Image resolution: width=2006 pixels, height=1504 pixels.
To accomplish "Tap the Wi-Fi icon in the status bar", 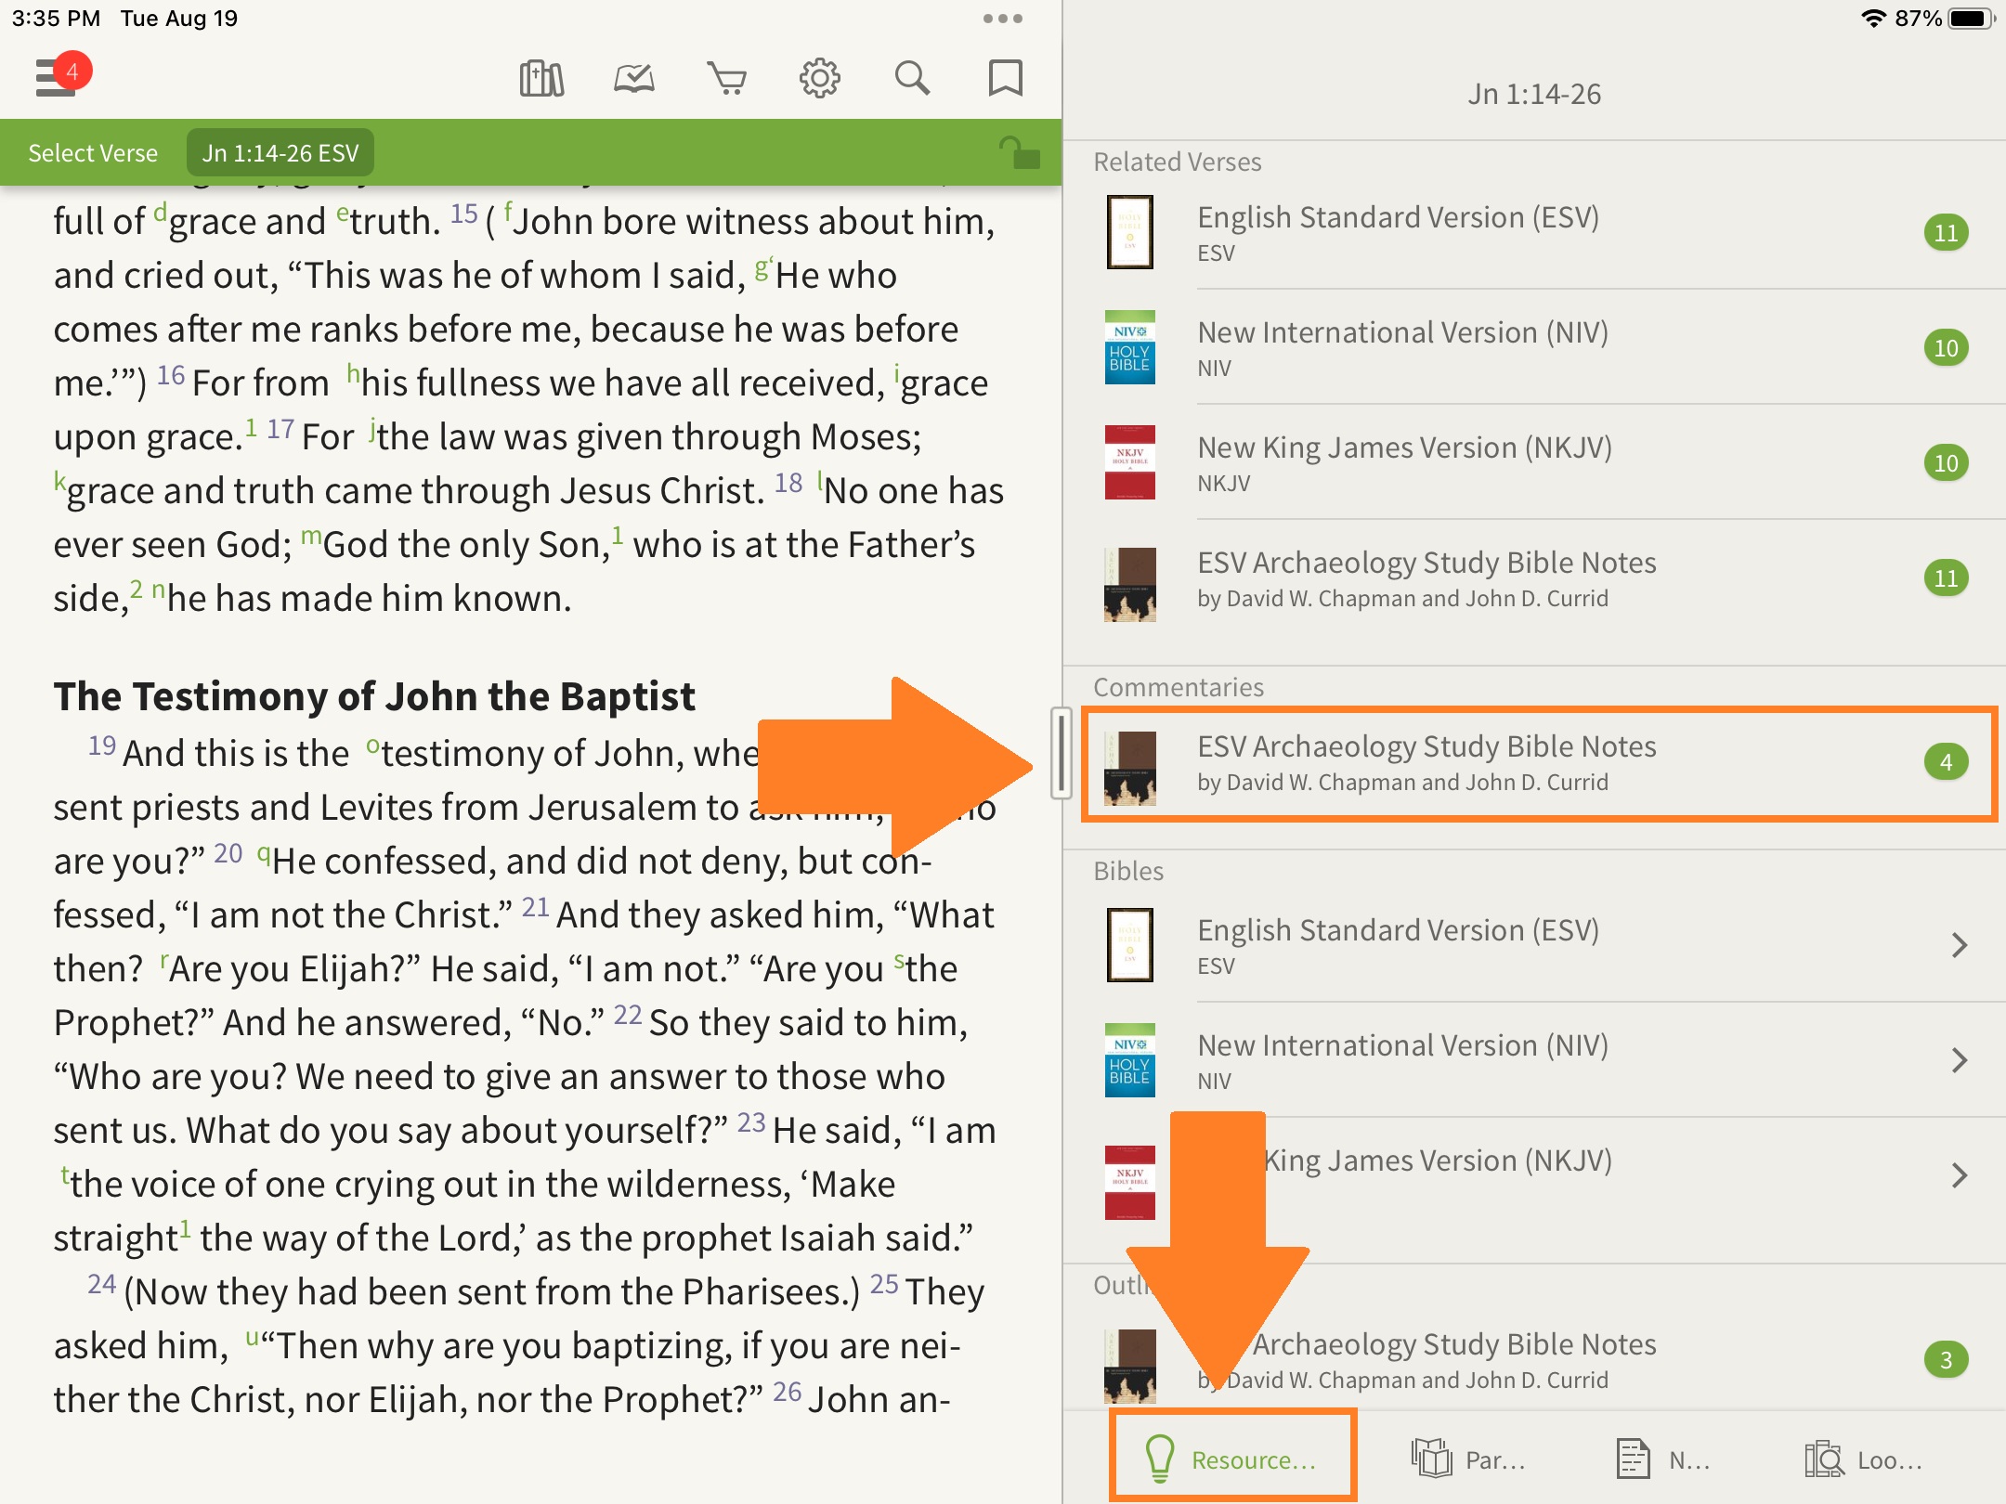I will 1874,19.
